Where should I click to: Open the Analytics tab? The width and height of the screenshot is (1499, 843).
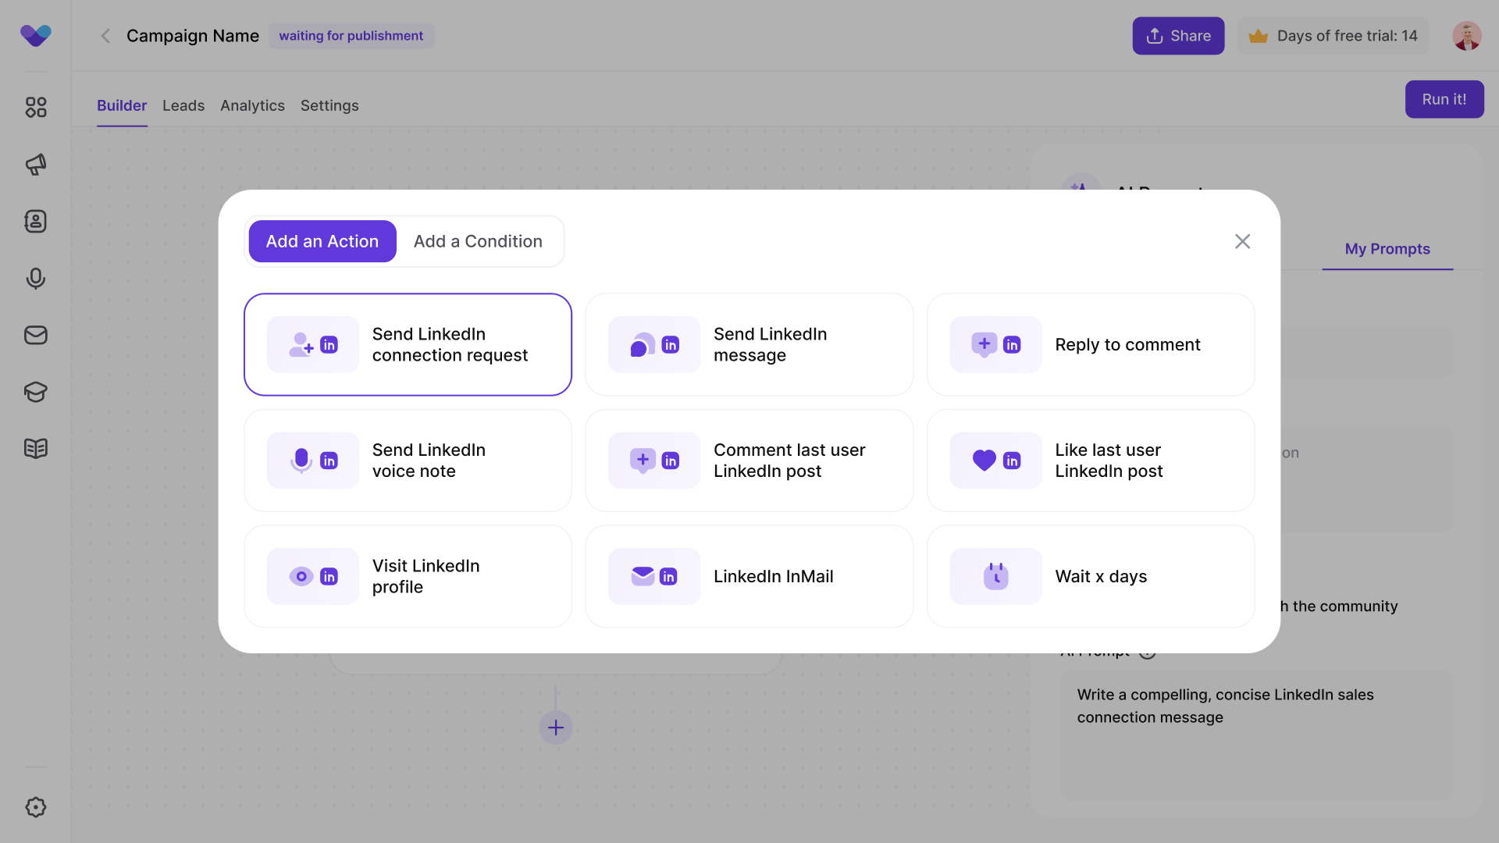point(252,105)
